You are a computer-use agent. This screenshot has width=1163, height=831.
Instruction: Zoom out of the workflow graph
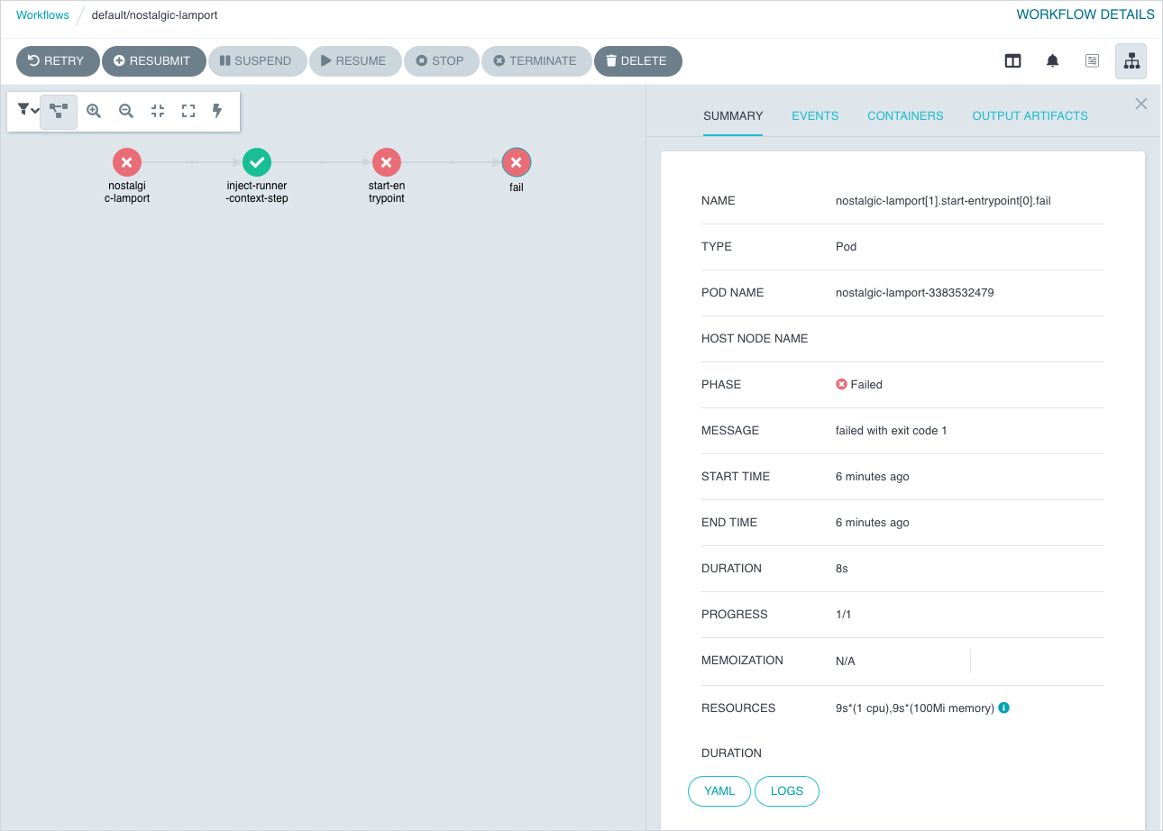[126, 111]
